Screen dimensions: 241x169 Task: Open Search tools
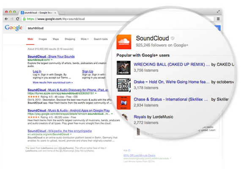101,39
